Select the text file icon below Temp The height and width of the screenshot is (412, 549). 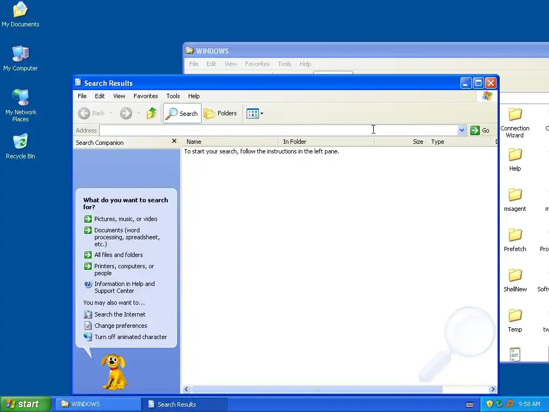point(515,354)
